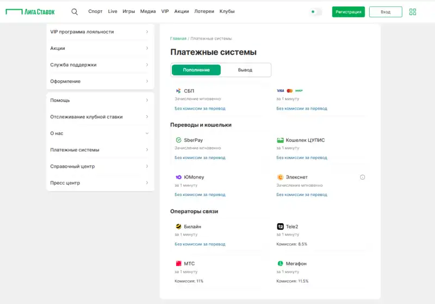Image resolution: width=435 pixels, height=304 pixels.
Task: Open the Лотереи menu item
Action: (x=204, y=11)
